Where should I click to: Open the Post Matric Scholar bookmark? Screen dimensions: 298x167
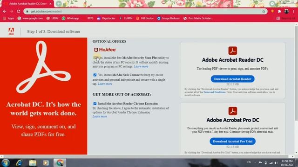point(198,19)
